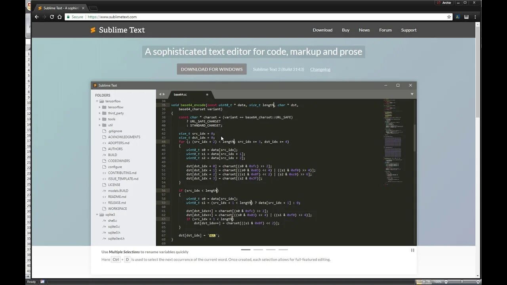The height and width of the screenshot is (285, 507).
Task: Open the shell.c file
Action: [112, 220]
